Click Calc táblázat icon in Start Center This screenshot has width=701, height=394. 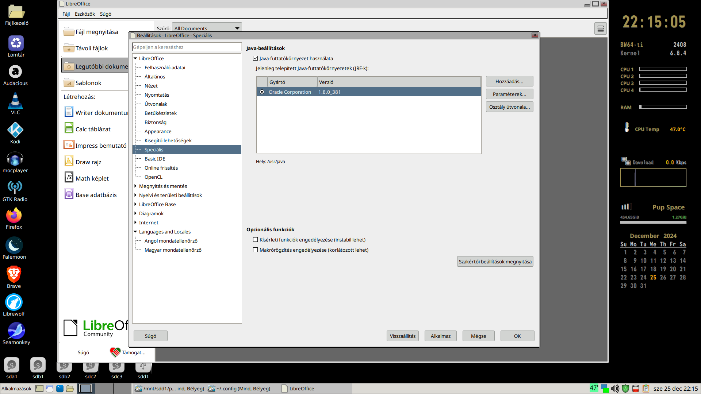(69, 128)
